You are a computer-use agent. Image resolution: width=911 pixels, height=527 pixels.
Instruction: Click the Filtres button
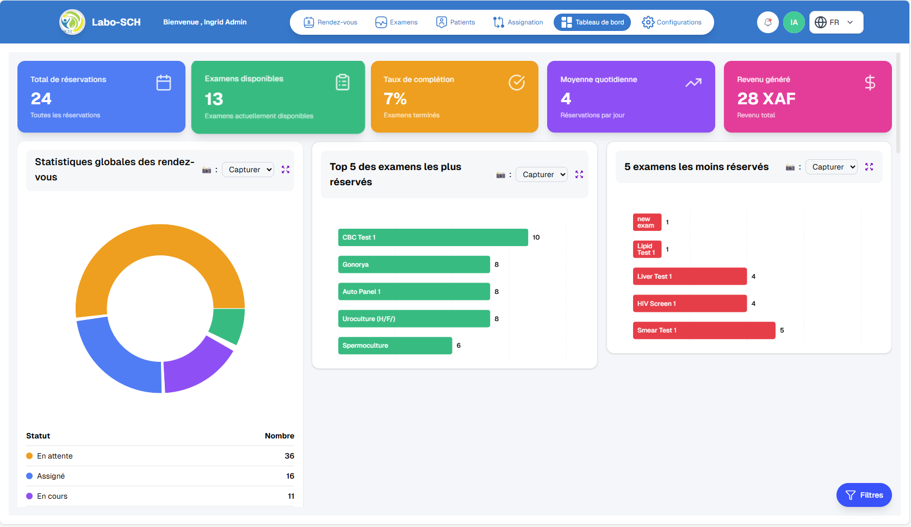864,495
